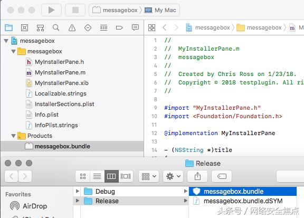Collapse the messagebox group folder
The height and width of the screenshot is (218, 304).
(x=13, y=51)
